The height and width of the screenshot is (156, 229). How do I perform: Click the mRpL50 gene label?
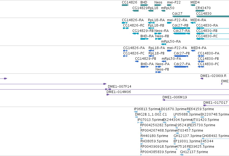point(168,8)
